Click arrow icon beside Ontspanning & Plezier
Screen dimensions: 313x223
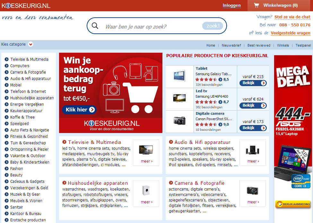(x=7, y=149)
